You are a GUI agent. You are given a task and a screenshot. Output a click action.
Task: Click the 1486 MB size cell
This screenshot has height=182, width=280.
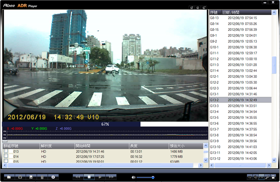pos(176,152)
